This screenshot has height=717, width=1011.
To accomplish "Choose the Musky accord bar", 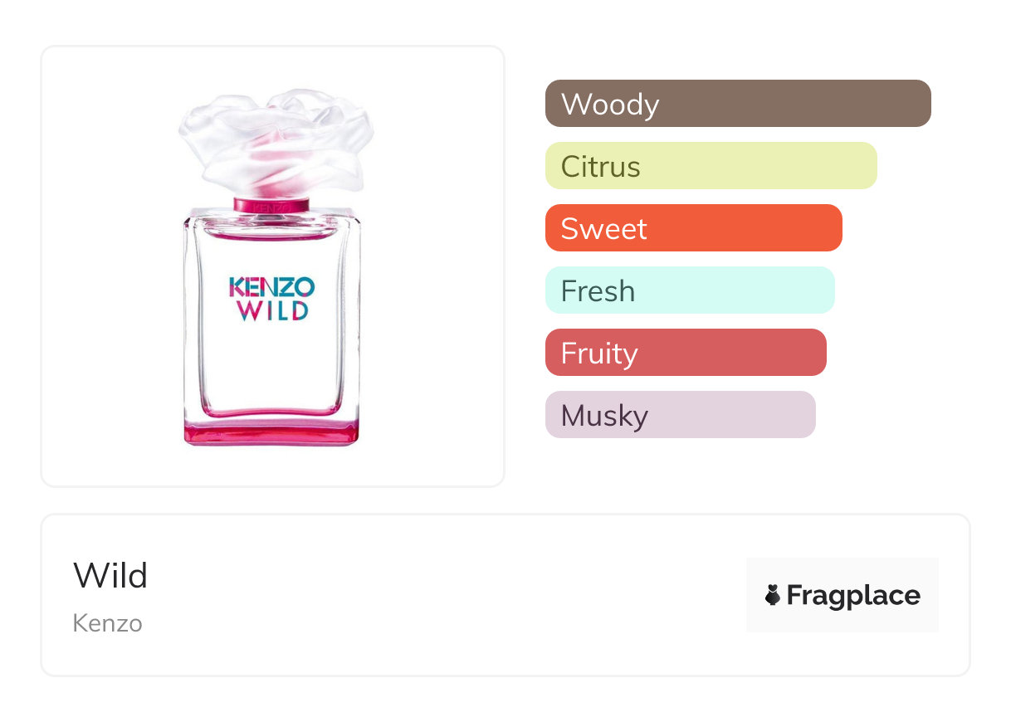I will (680, 415).
